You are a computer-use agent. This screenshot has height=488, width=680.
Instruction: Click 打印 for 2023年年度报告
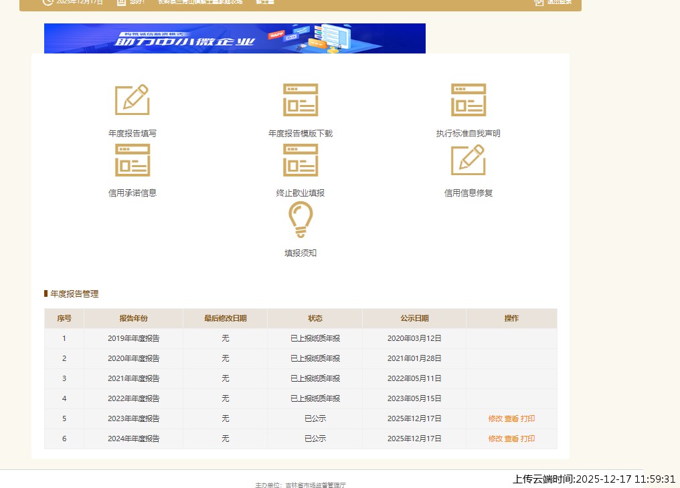527,419
